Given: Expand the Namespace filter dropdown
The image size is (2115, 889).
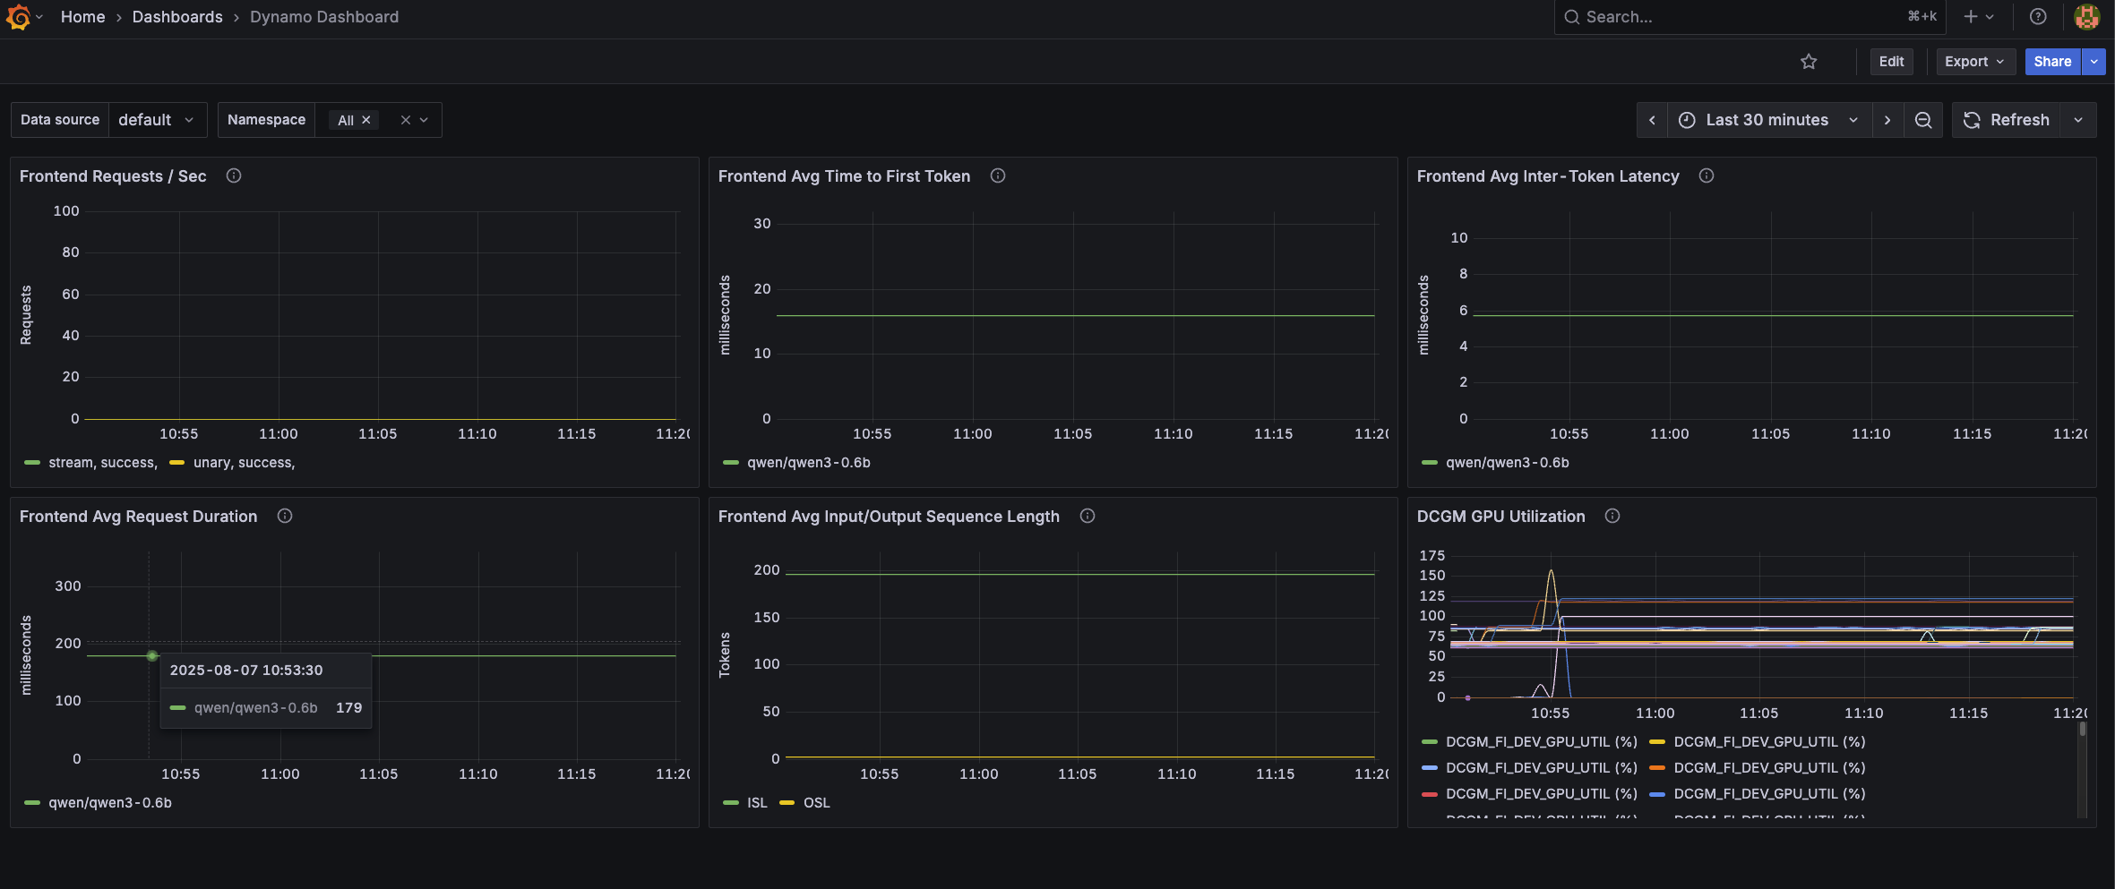Looking at the screenshot, I should pos(424,119).
